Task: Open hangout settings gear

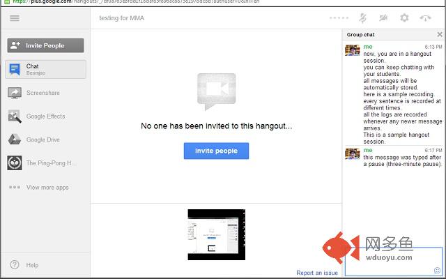Action: [404, 18]
